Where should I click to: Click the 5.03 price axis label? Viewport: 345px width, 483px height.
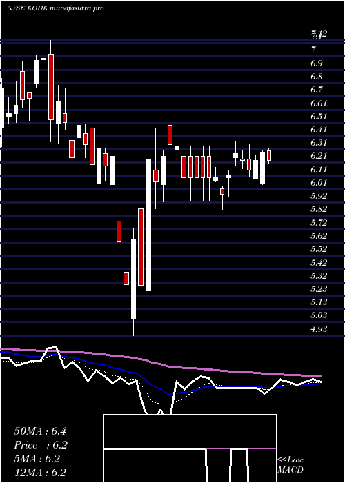(x=318, y=315)
